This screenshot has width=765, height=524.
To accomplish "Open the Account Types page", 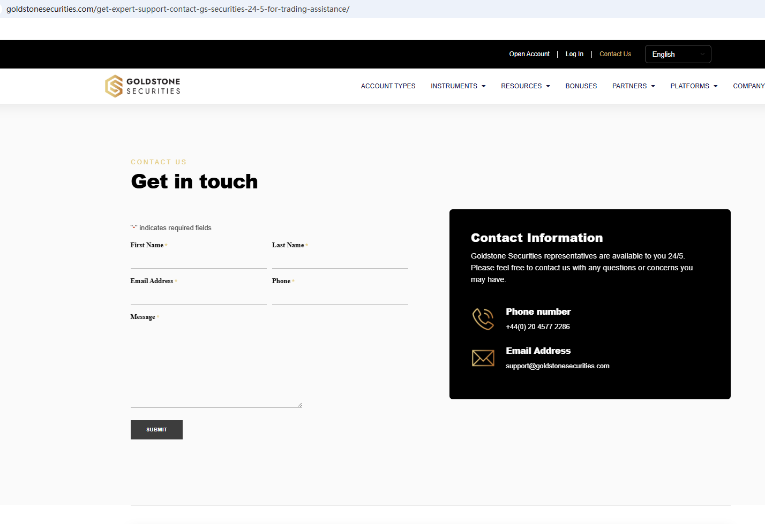I will [x=388, y=86].
